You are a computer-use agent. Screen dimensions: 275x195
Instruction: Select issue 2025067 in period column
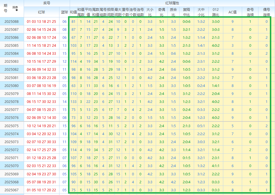11,190
